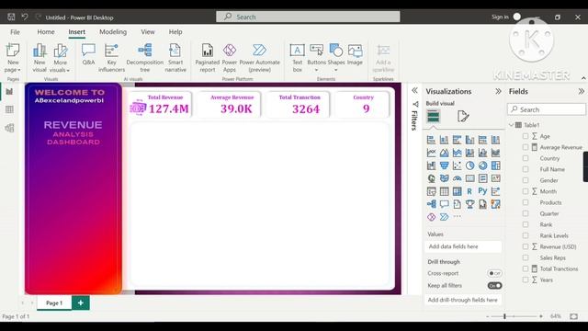Select the Scatter chart visual
Image resolution: width=588 pixels, height=331 pixels.
457,165
